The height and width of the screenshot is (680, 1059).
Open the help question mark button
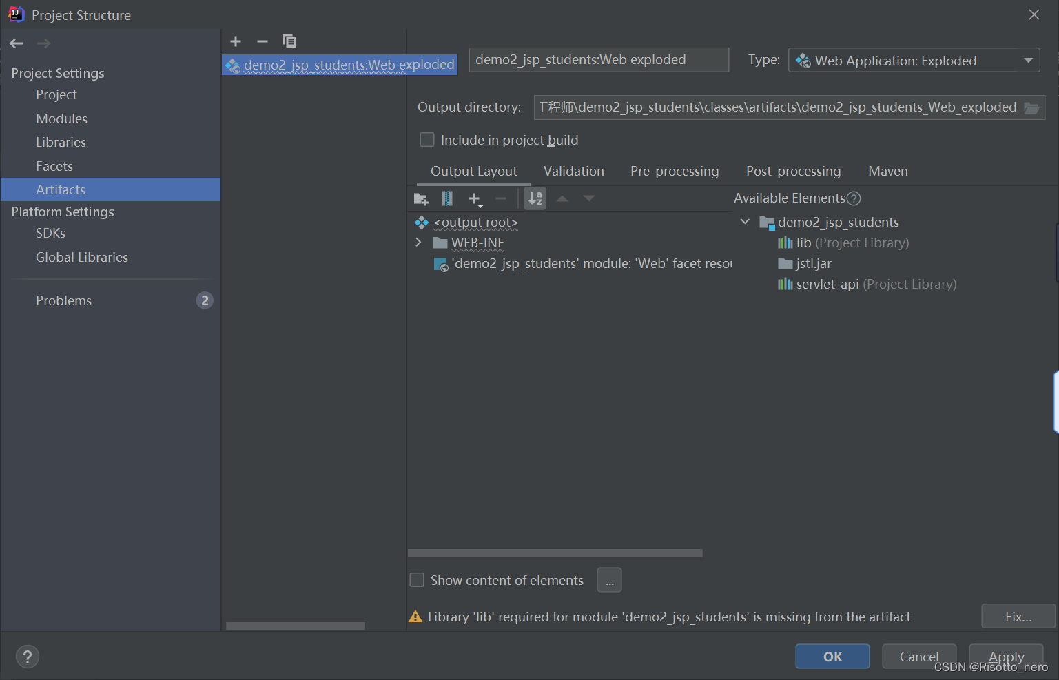[28, 657]
